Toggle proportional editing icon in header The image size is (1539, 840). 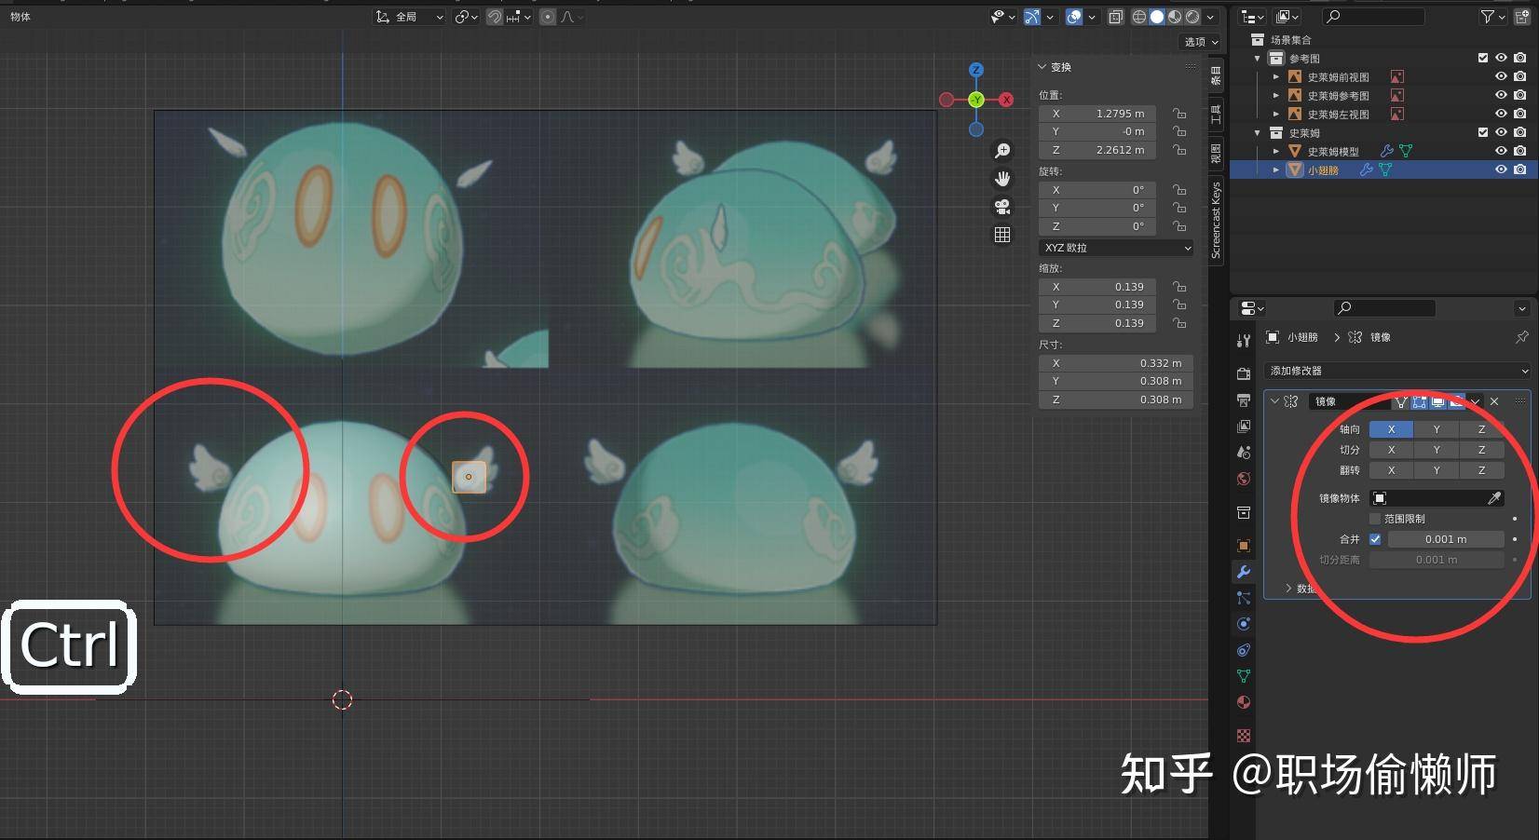pyautogui.click(x=548, y=17)
